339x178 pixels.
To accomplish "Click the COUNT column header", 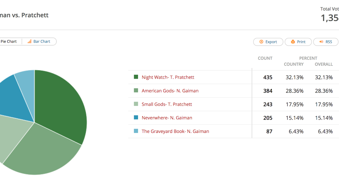I will point(265,58).
